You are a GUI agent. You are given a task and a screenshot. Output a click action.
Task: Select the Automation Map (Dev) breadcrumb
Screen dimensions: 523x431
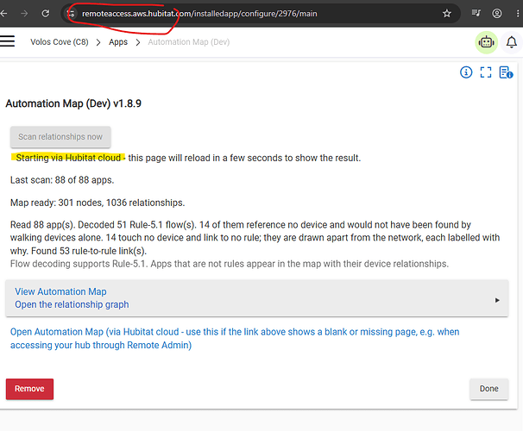click(189, 42)
